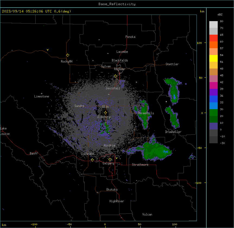Click the light gray 80 dBZ legend swatch

(x=213, y=25)
